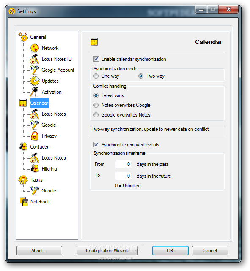Select One-way synchronization mode

pos(96,76)
